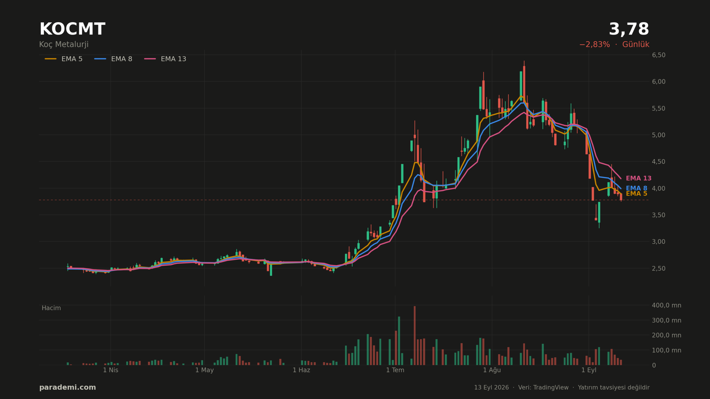This screenshot has width=710, height=399.
Task: Click the 1 Nis date axis label
Action: tap(110, 370)
